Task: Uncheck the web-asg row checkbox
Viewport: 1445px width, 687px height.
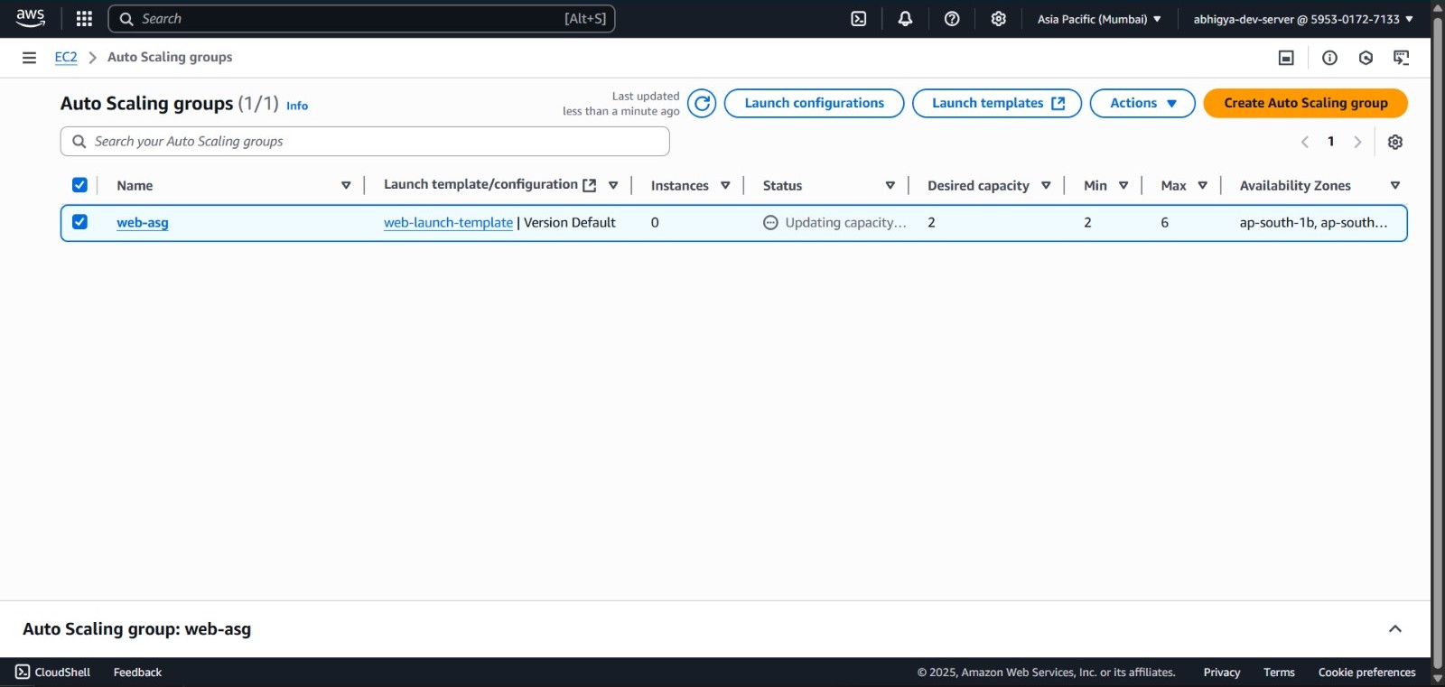Action: coord(79,222)
